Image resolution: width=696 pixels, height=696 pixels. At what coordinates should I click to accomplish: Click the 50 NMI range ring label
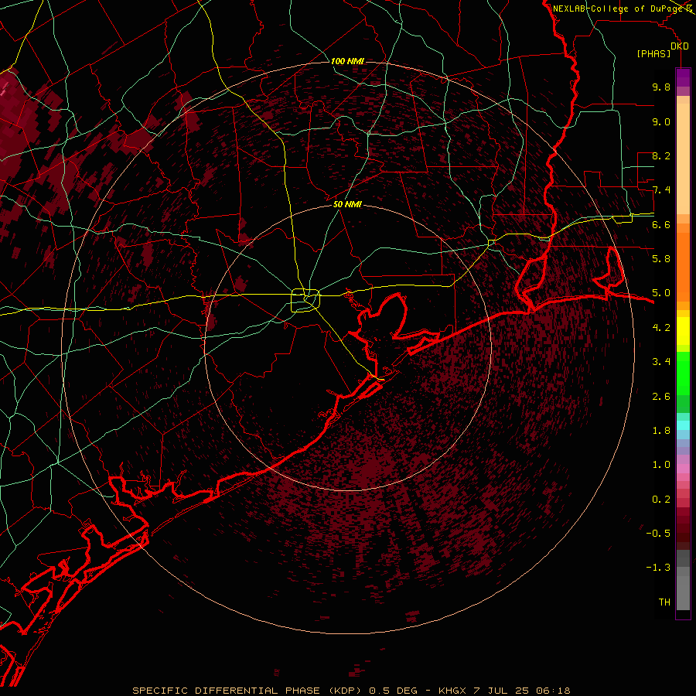coord(347,205)
